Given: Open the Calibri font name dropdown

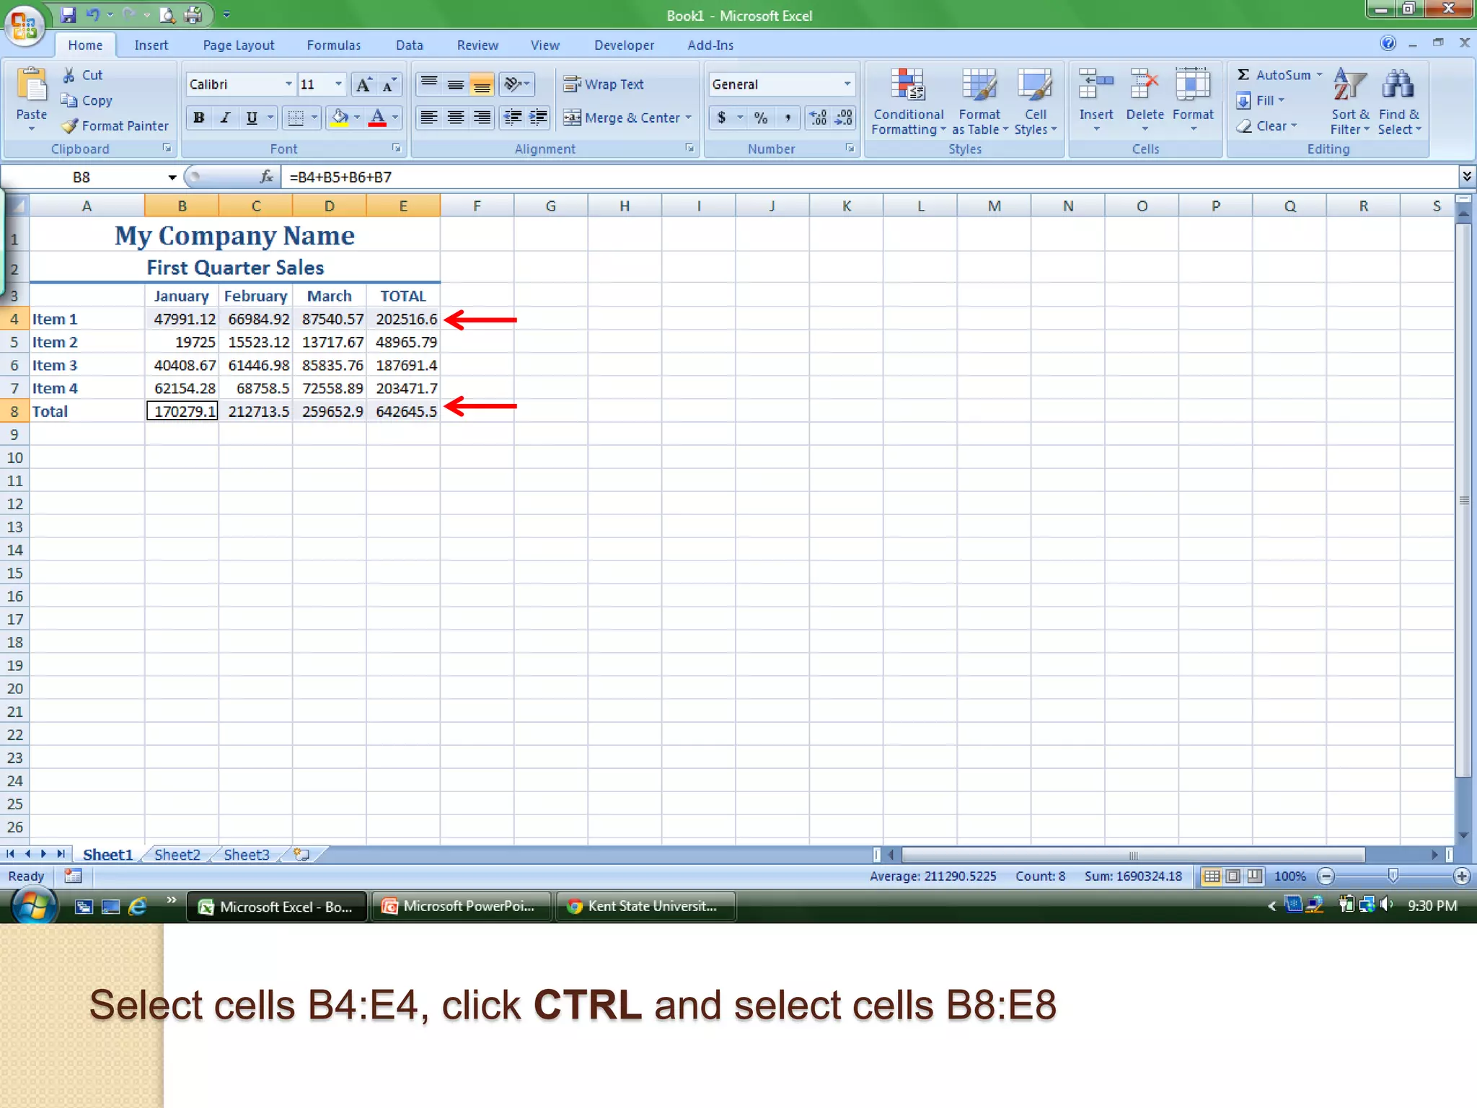Looking at the screenshot, I should [x=288, y=84].
